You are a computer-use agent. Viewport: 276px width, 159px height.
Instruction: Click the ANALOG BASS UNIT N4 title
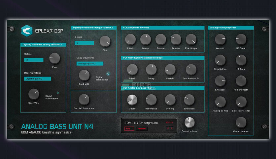tap(57, 126)
